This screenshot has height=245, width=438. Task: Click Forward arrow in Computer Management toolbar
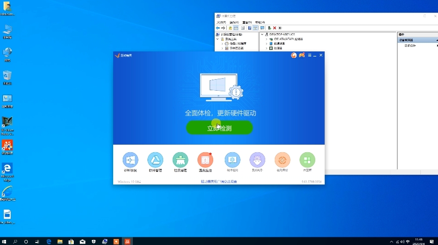223,28
